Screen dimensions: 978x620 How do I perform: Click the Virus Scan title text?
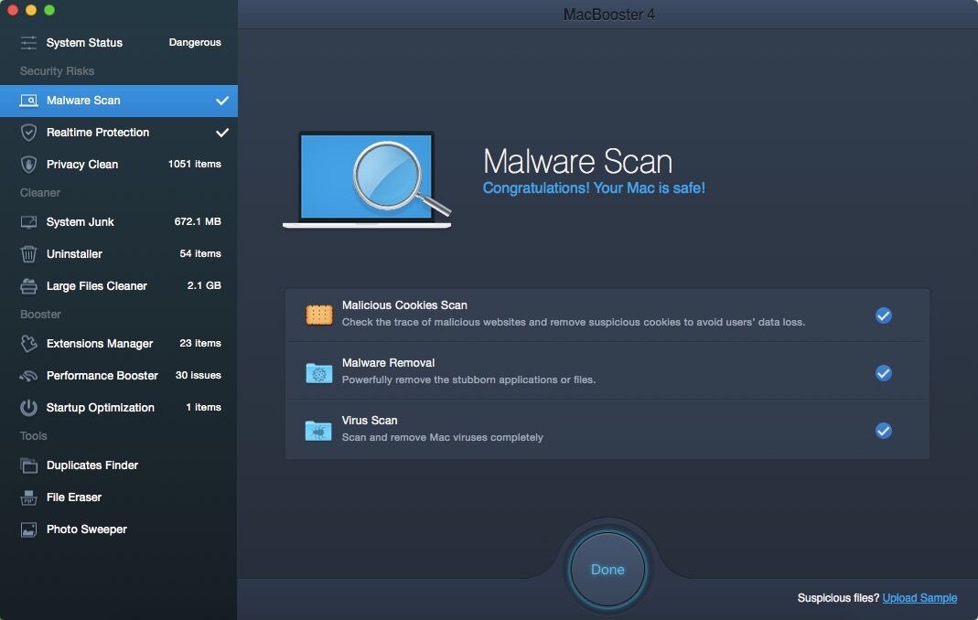370,421
